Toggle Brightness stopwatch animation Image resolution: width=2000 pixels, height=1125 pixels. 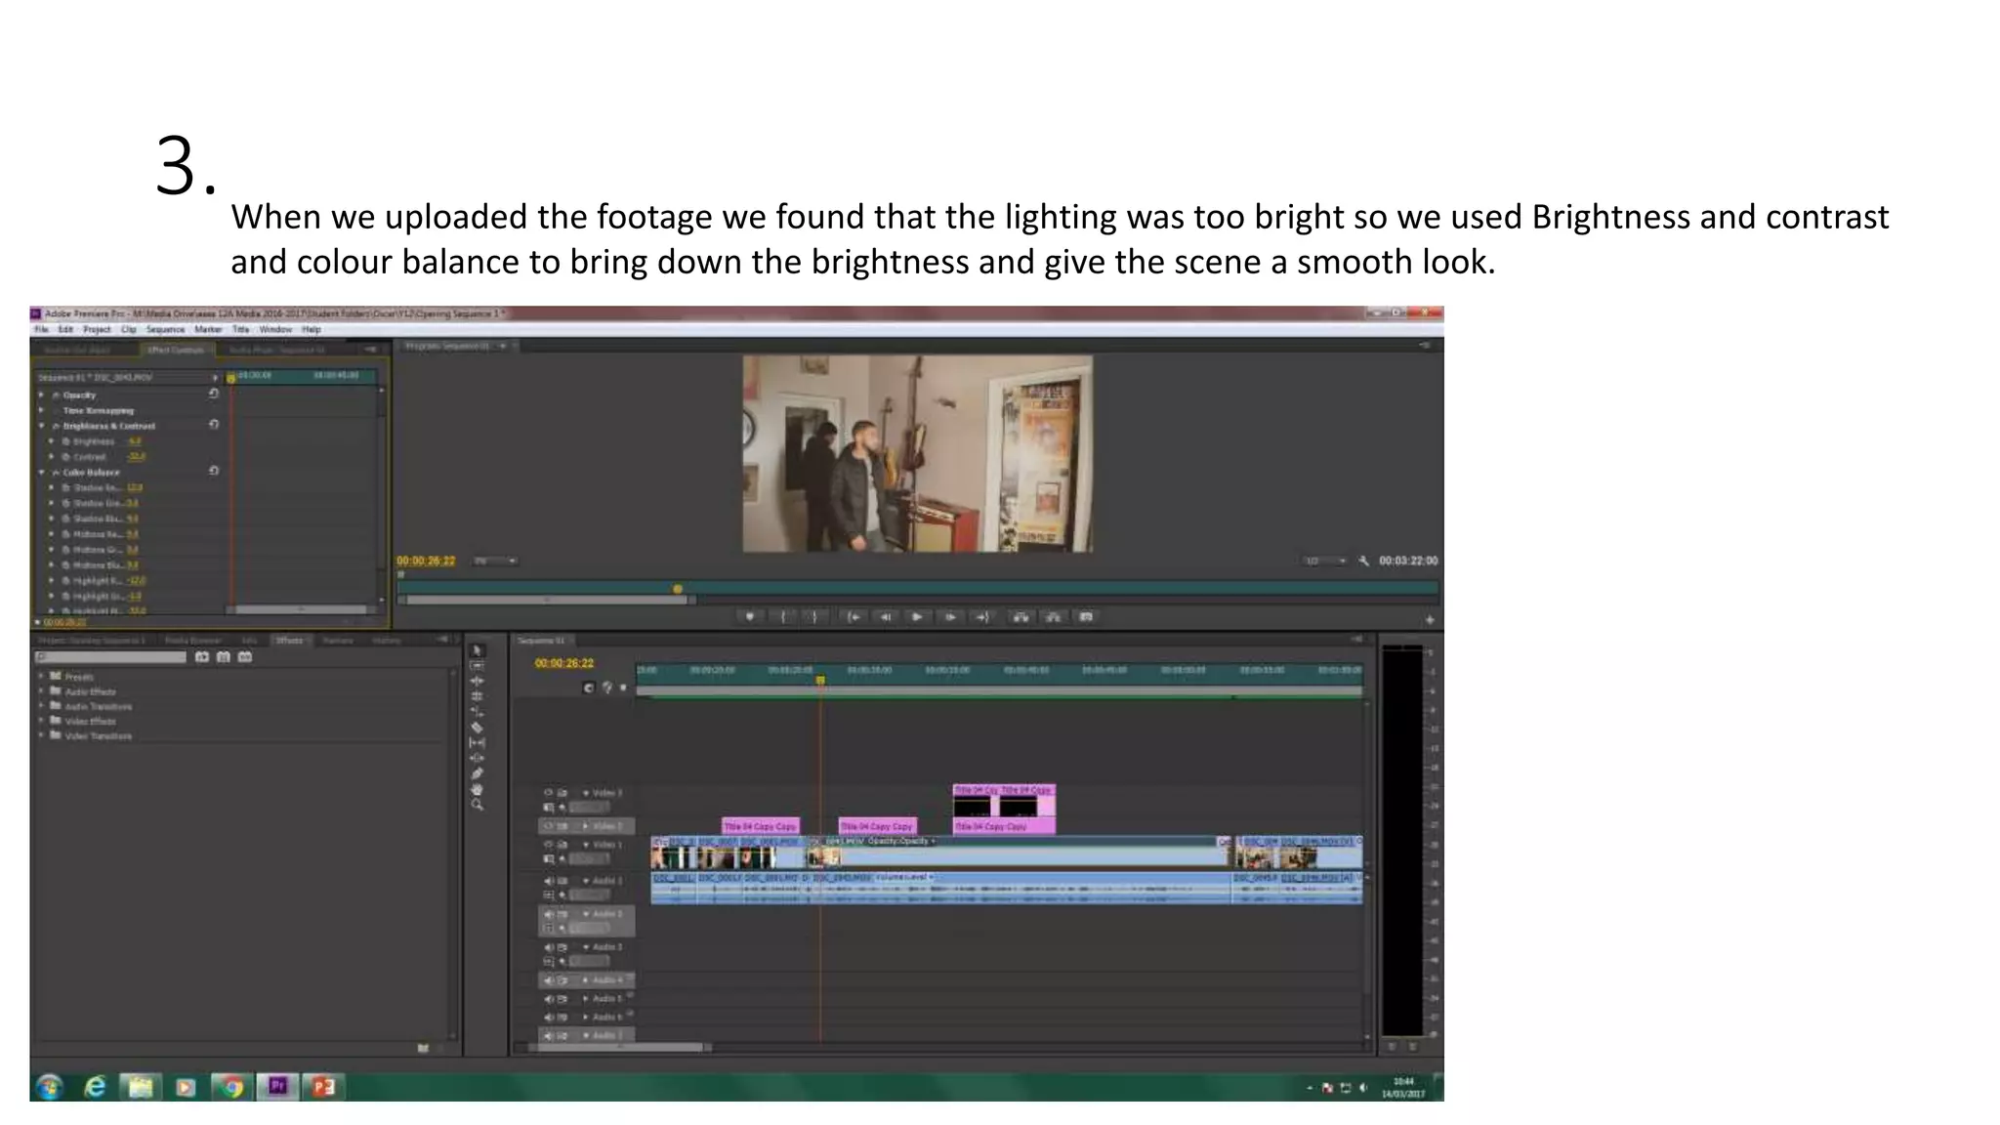click(66, 441)
